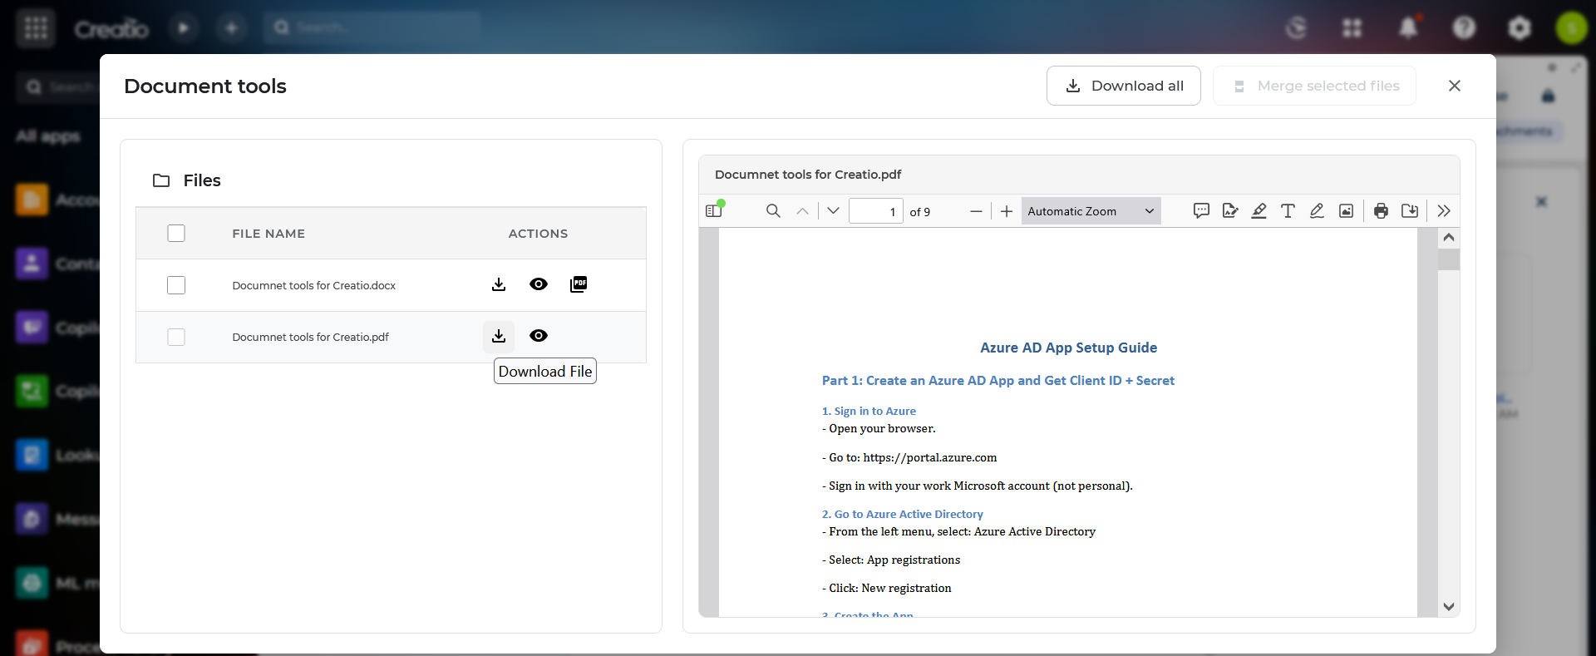Click the page number input field

coord(875,211)
